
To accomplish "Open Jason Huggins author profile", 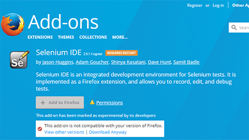I will point(58,62).
